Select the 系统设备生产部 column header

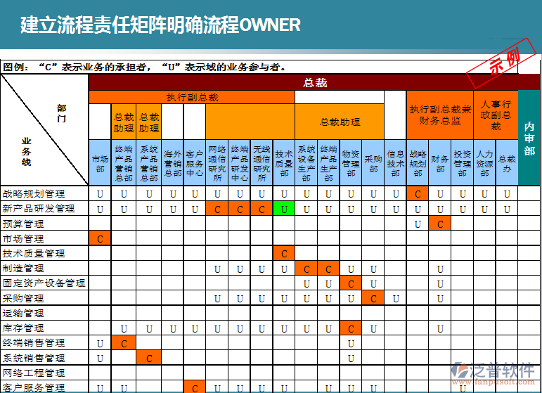(x=307, y=162)
